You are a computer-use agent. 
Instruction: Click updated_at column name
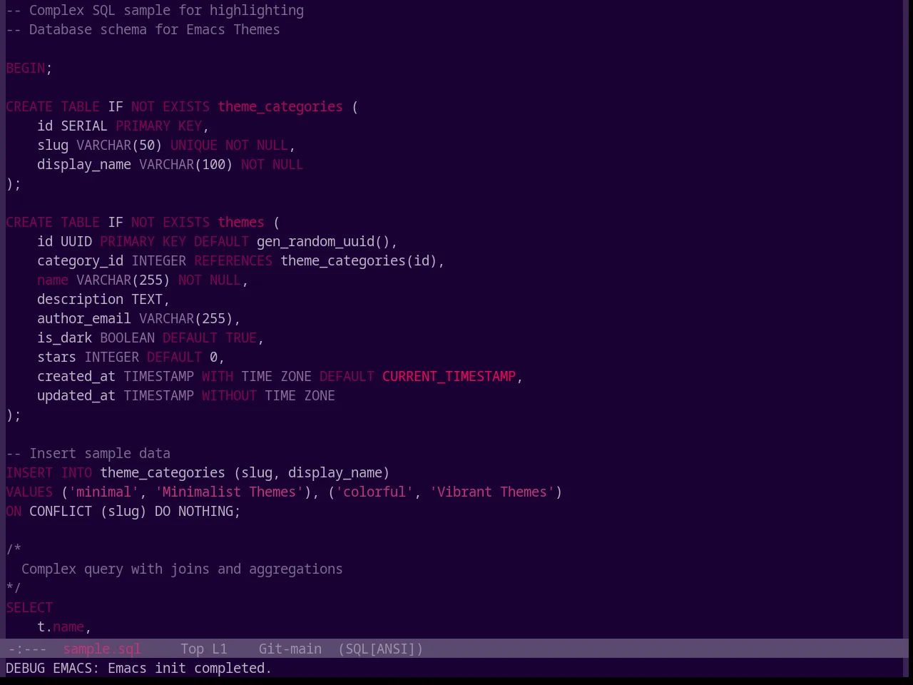[76, 396]
